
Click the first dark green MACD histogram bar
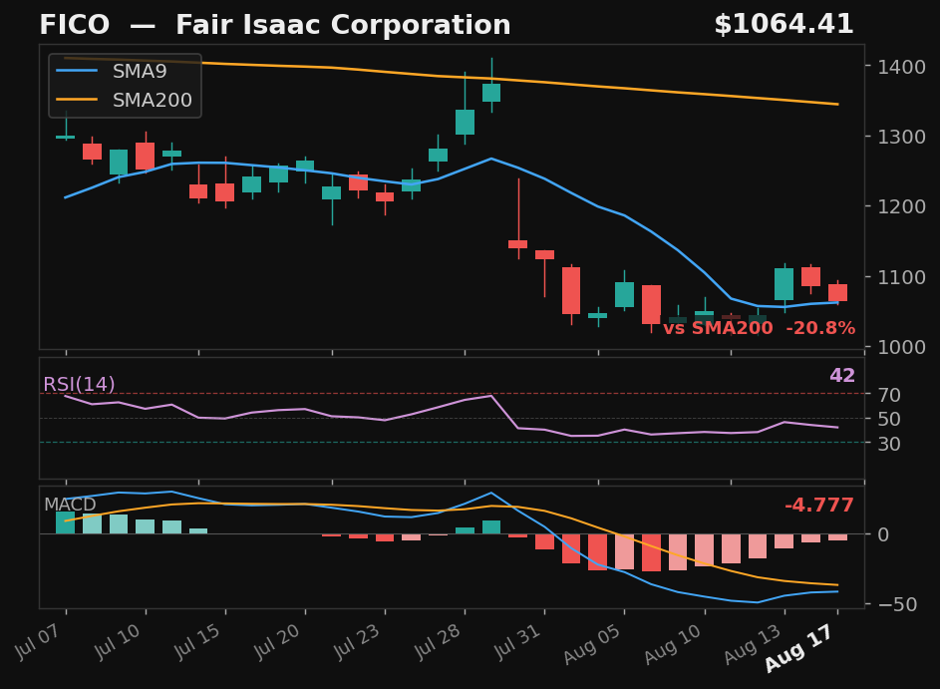click(x=66, y=522)
